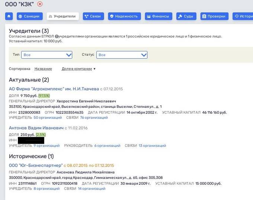The image size is (253, 200).
Task: Open the Суды tab
Action: [186, 16]
